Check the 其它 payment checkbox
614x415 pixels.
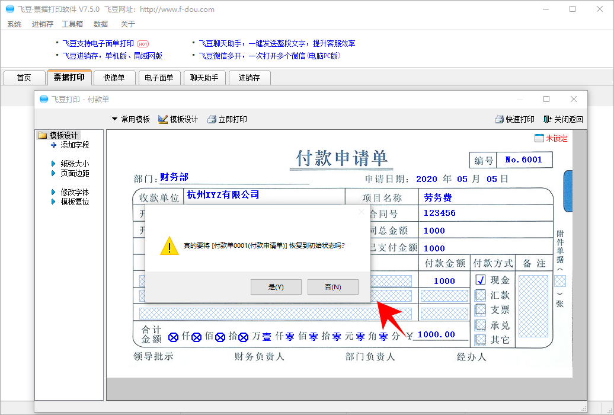[x=481, y=339]
